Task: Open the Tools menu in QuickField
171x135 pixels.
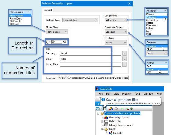Action: (137, 94)
